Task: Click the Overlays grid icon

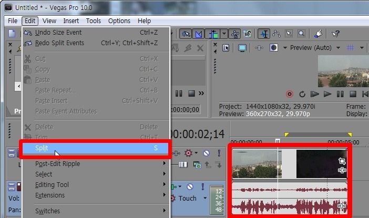Action: (351, 48)
